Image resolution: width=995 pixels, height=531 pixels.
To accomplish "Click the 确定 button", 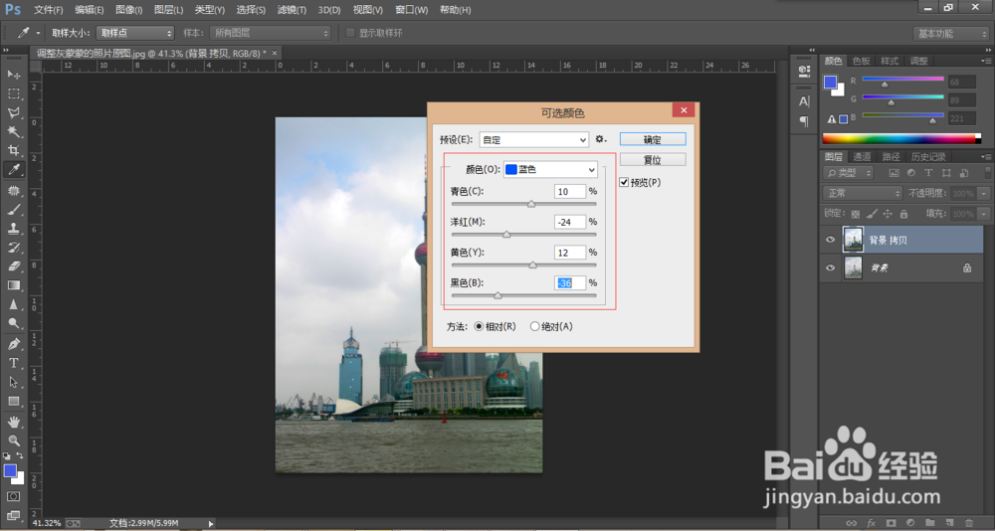I will (x=653, y=139).
